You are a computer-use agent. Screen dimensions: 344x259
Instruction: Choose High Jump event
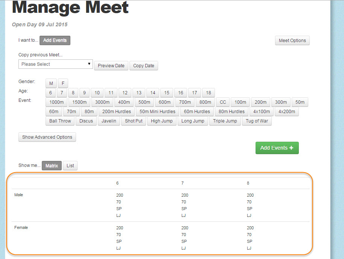pyautogui.click(x=162, y=121)
